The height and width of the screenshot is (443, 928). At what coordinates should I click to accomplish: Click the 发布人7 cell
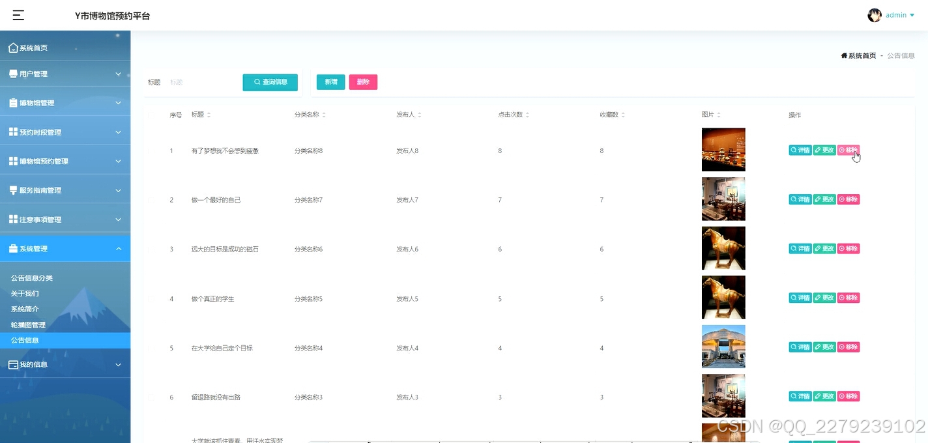pyautogui.click(x=407, y=200)
